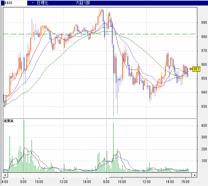Click the market label 大証1部

pos(83,3)
